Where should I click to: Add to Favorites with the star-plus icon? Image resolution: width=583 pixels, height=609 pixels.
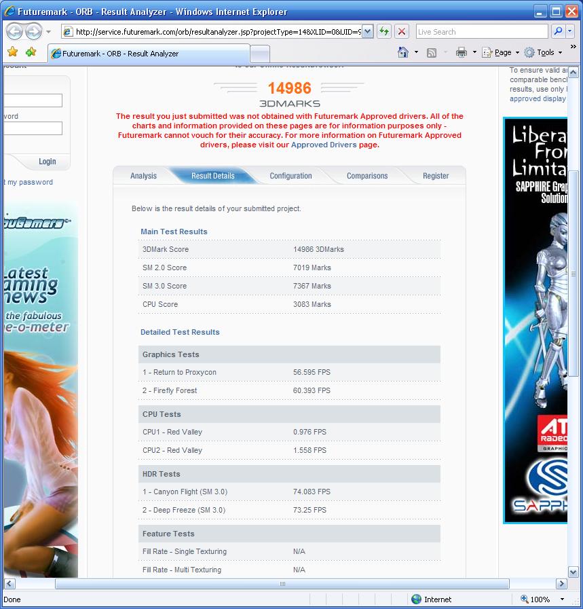31,52
